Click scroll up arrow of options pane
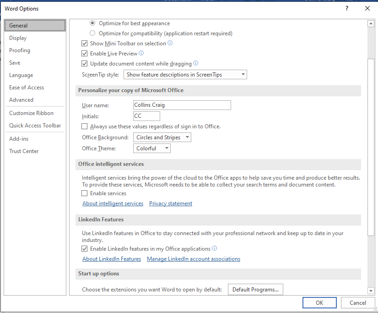The image size is (378, 313). [x=371, y=24]
